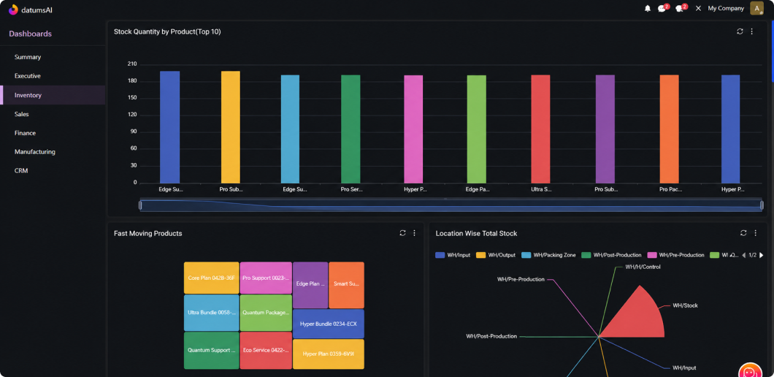Select the Core Plan 042B-36F tile
774x377 pixels.
211,278
